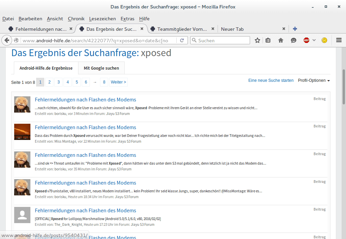
Task: Go back with the browser back arrow
Action: [7, 40]
